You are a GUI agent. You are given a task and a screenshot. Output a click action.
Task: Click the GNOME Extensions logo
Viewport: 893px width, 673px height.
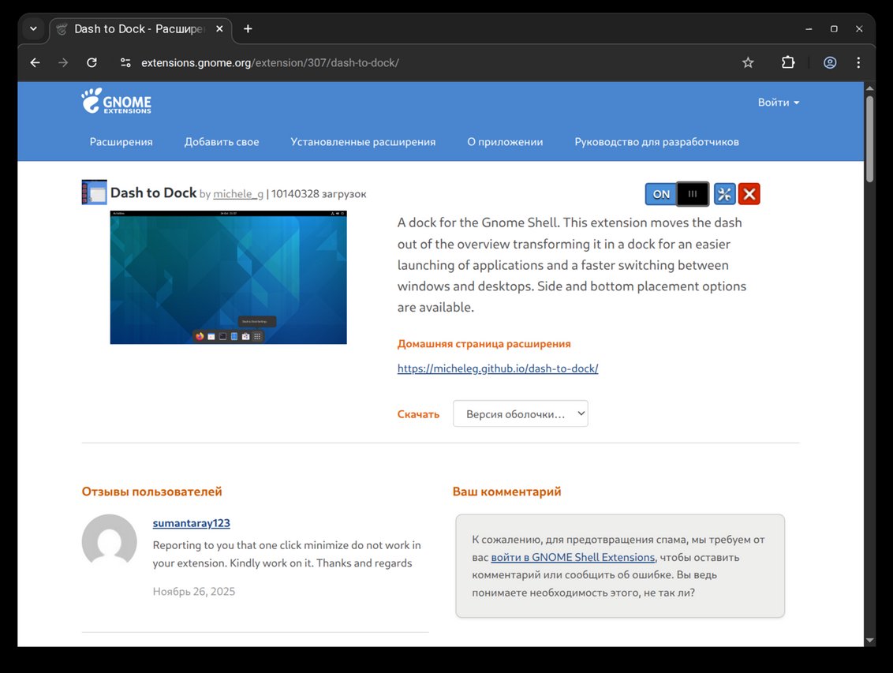pyautogui.click(x=116, y=101)
